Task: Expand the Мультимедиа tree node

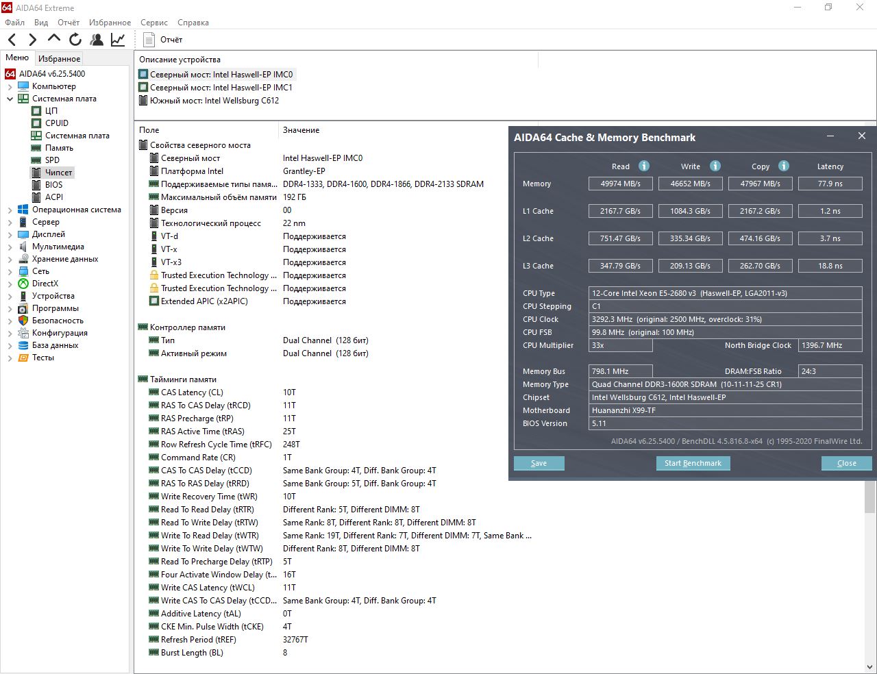Action: [x=10, y=247]
